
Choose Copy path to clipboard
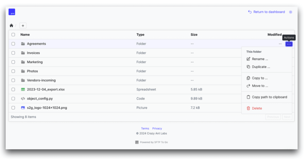[269, 97]
